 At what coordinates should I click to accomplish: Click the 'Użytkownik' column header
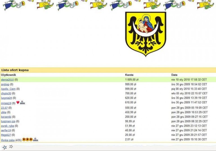pos(8,75)
